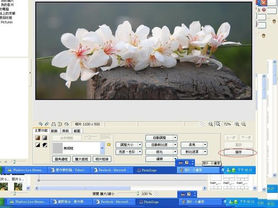Open the arrow next to 亮度・色彩
This screenshot has width=278, height=208.
140,152
